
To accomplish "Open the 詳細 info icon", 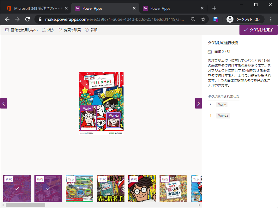I will [x=87, y=30].
